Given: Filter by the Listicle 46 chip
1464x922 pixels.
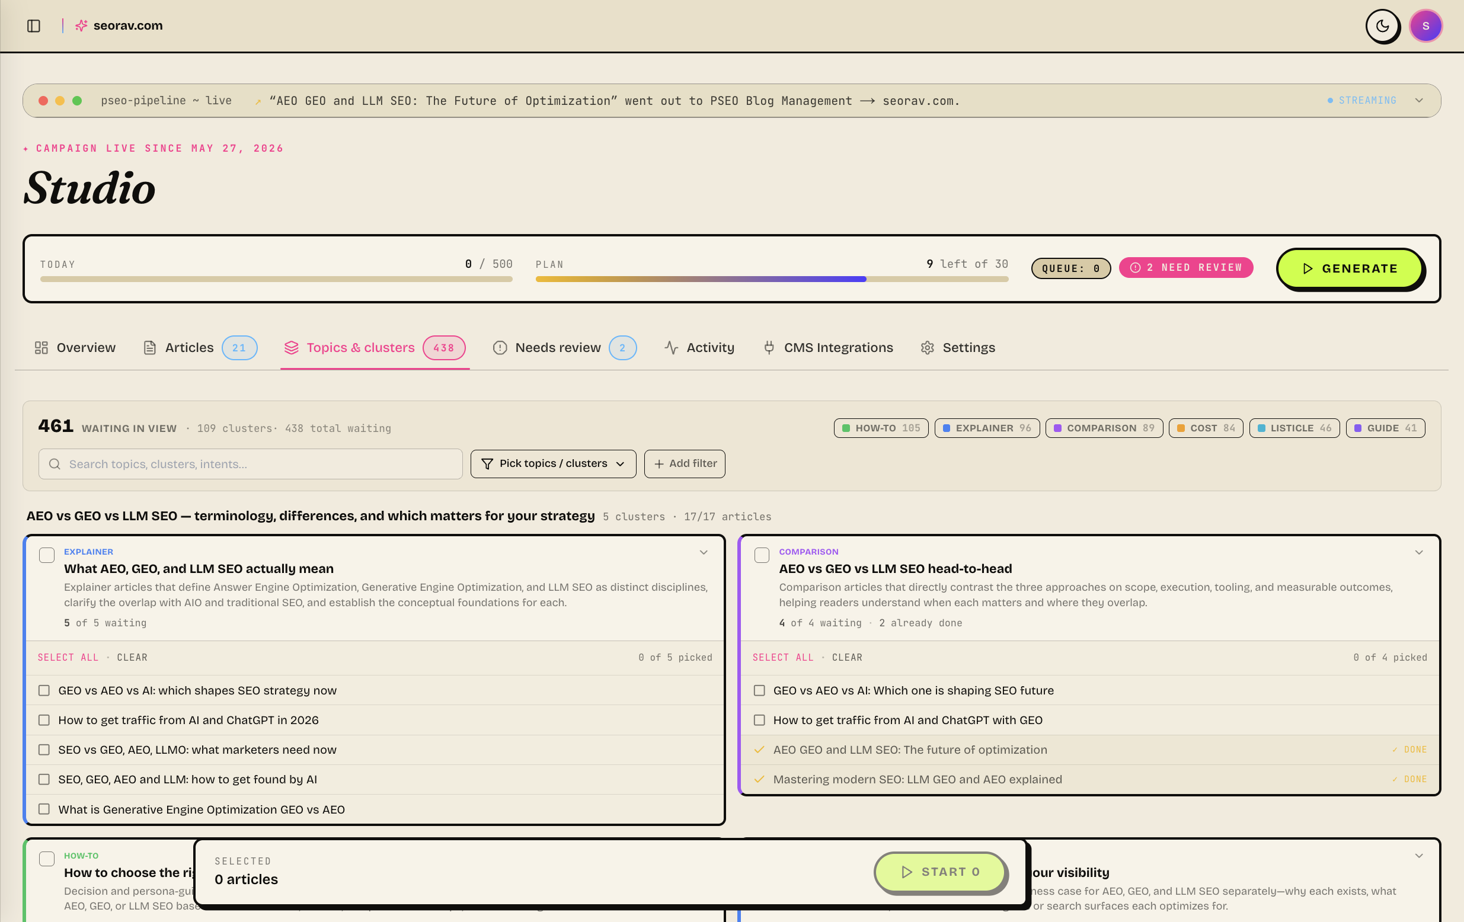Looking at the screenshot, I should [x=1294, y=428].
